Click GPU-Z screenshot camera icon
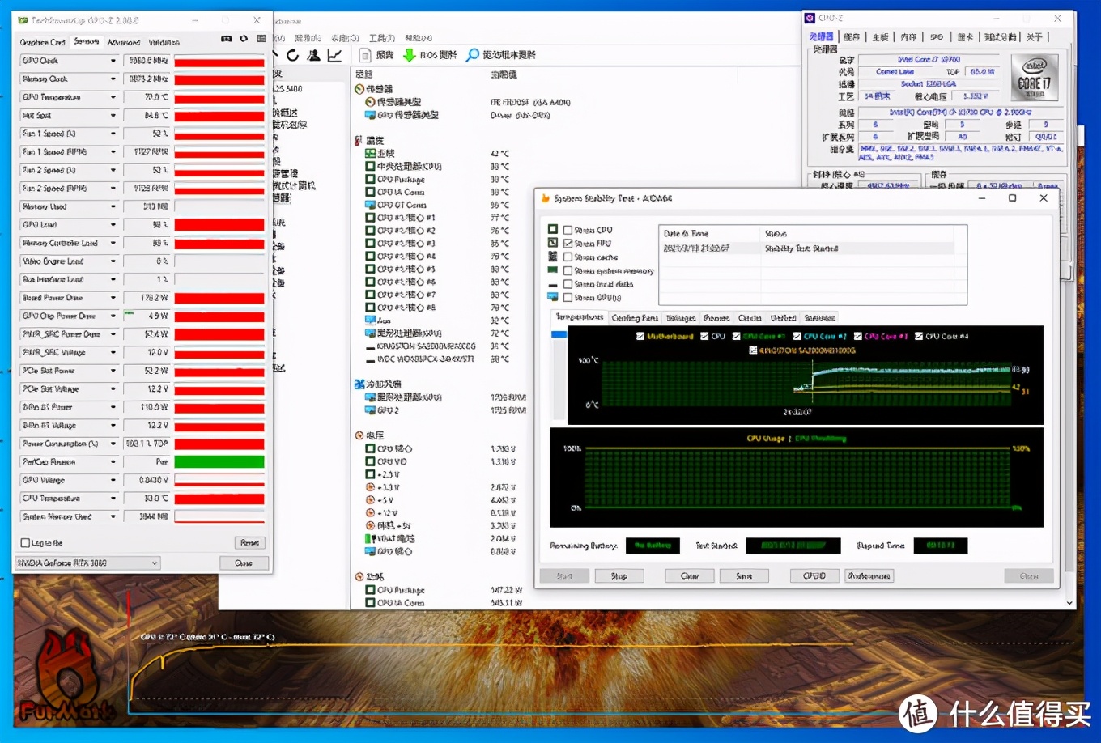The width and height of the screenshot is (1101, 743). point(226,39)
